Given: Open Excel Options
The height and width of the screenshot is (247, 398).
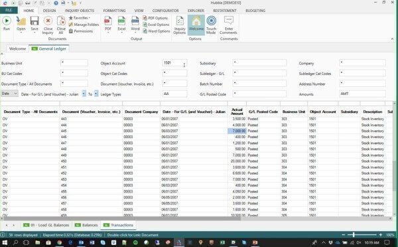Looking at the screenshot, I should pyautogui.click(x=156, y=25).
